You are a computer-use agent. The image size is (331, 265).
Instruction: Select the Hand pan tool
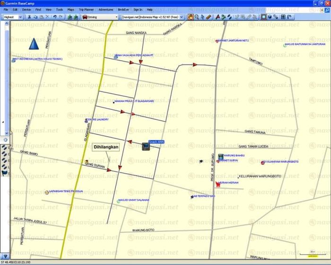coord(191,17)
